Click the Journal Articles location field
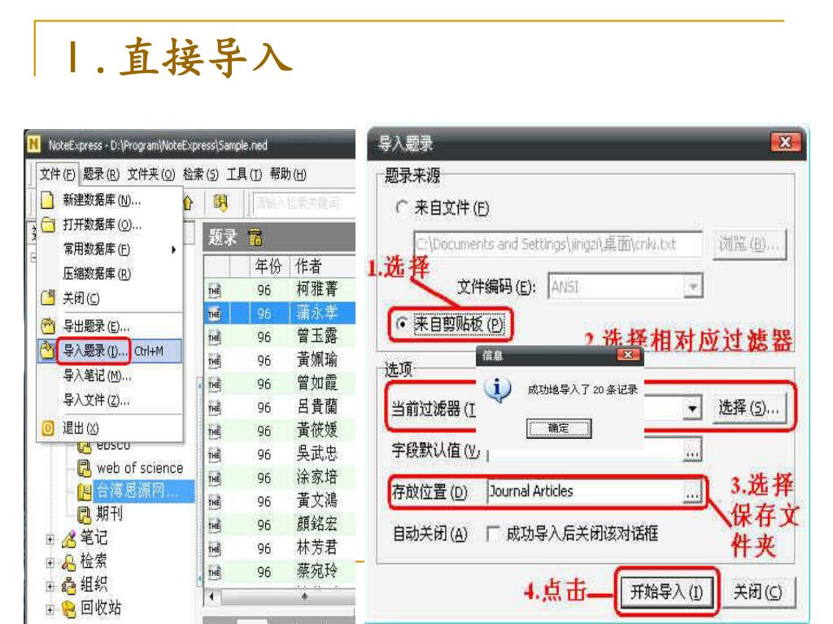 pos(586,492)
